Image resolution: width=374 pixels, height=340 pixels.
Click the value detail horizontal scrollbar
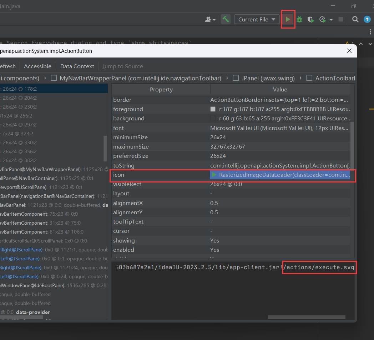307,317
